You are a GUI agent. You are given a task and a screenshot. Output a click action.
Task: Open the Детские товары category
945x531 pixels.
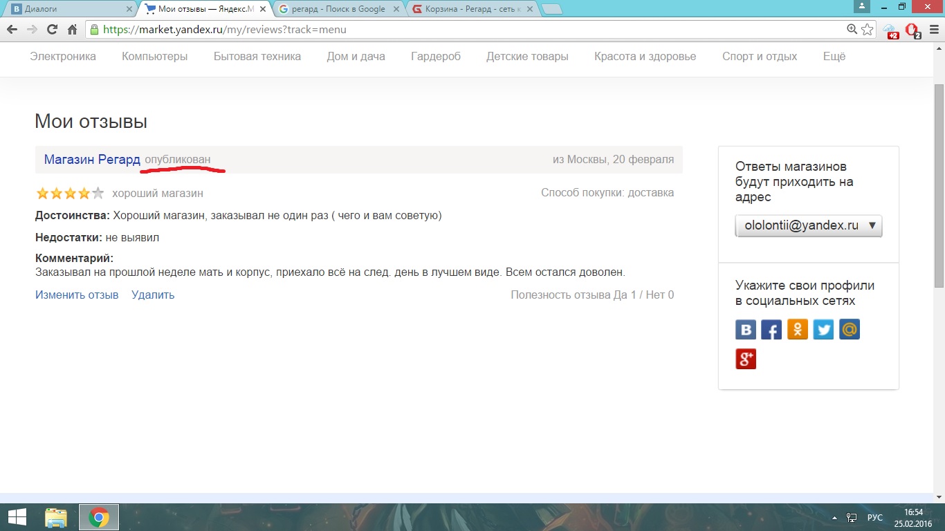[527, 57]
